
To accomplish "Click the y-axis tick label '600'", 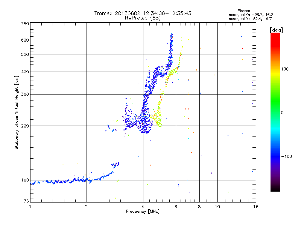I will (x=25, y=40).
